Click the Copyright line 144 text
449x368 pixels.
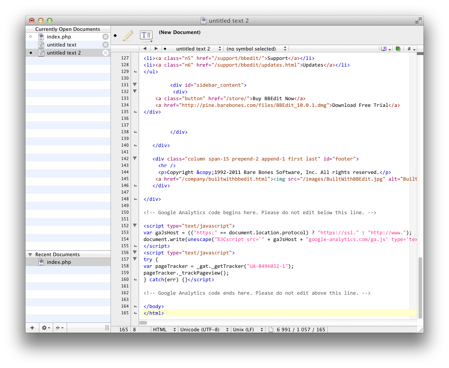coord(274,172)
